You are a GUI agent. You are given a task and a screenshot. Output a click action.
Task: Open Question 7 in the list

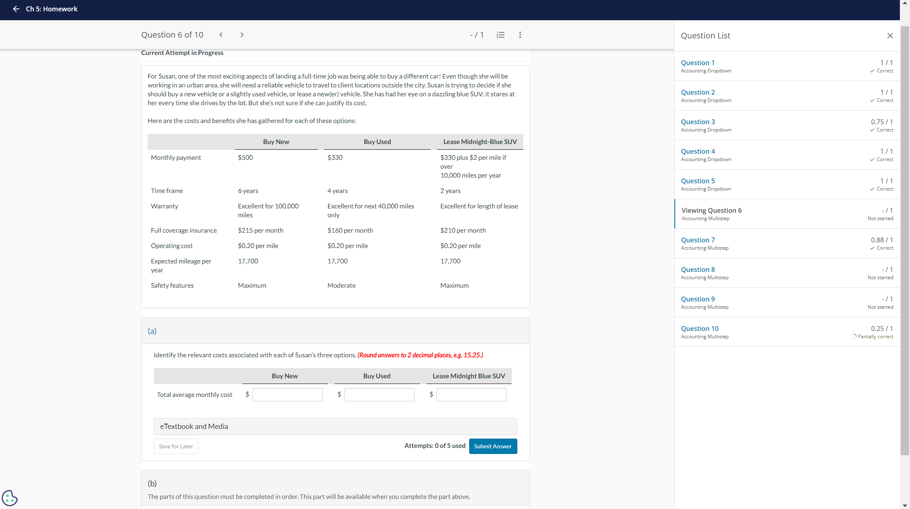697,240
